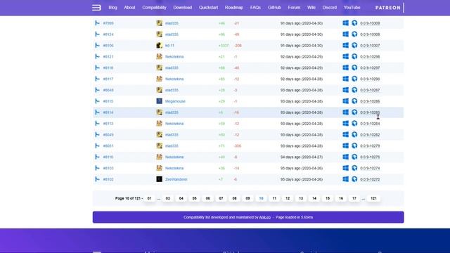Go to pagination page 04
Viewport: 450px width, 253px height.
coord(181,198)
